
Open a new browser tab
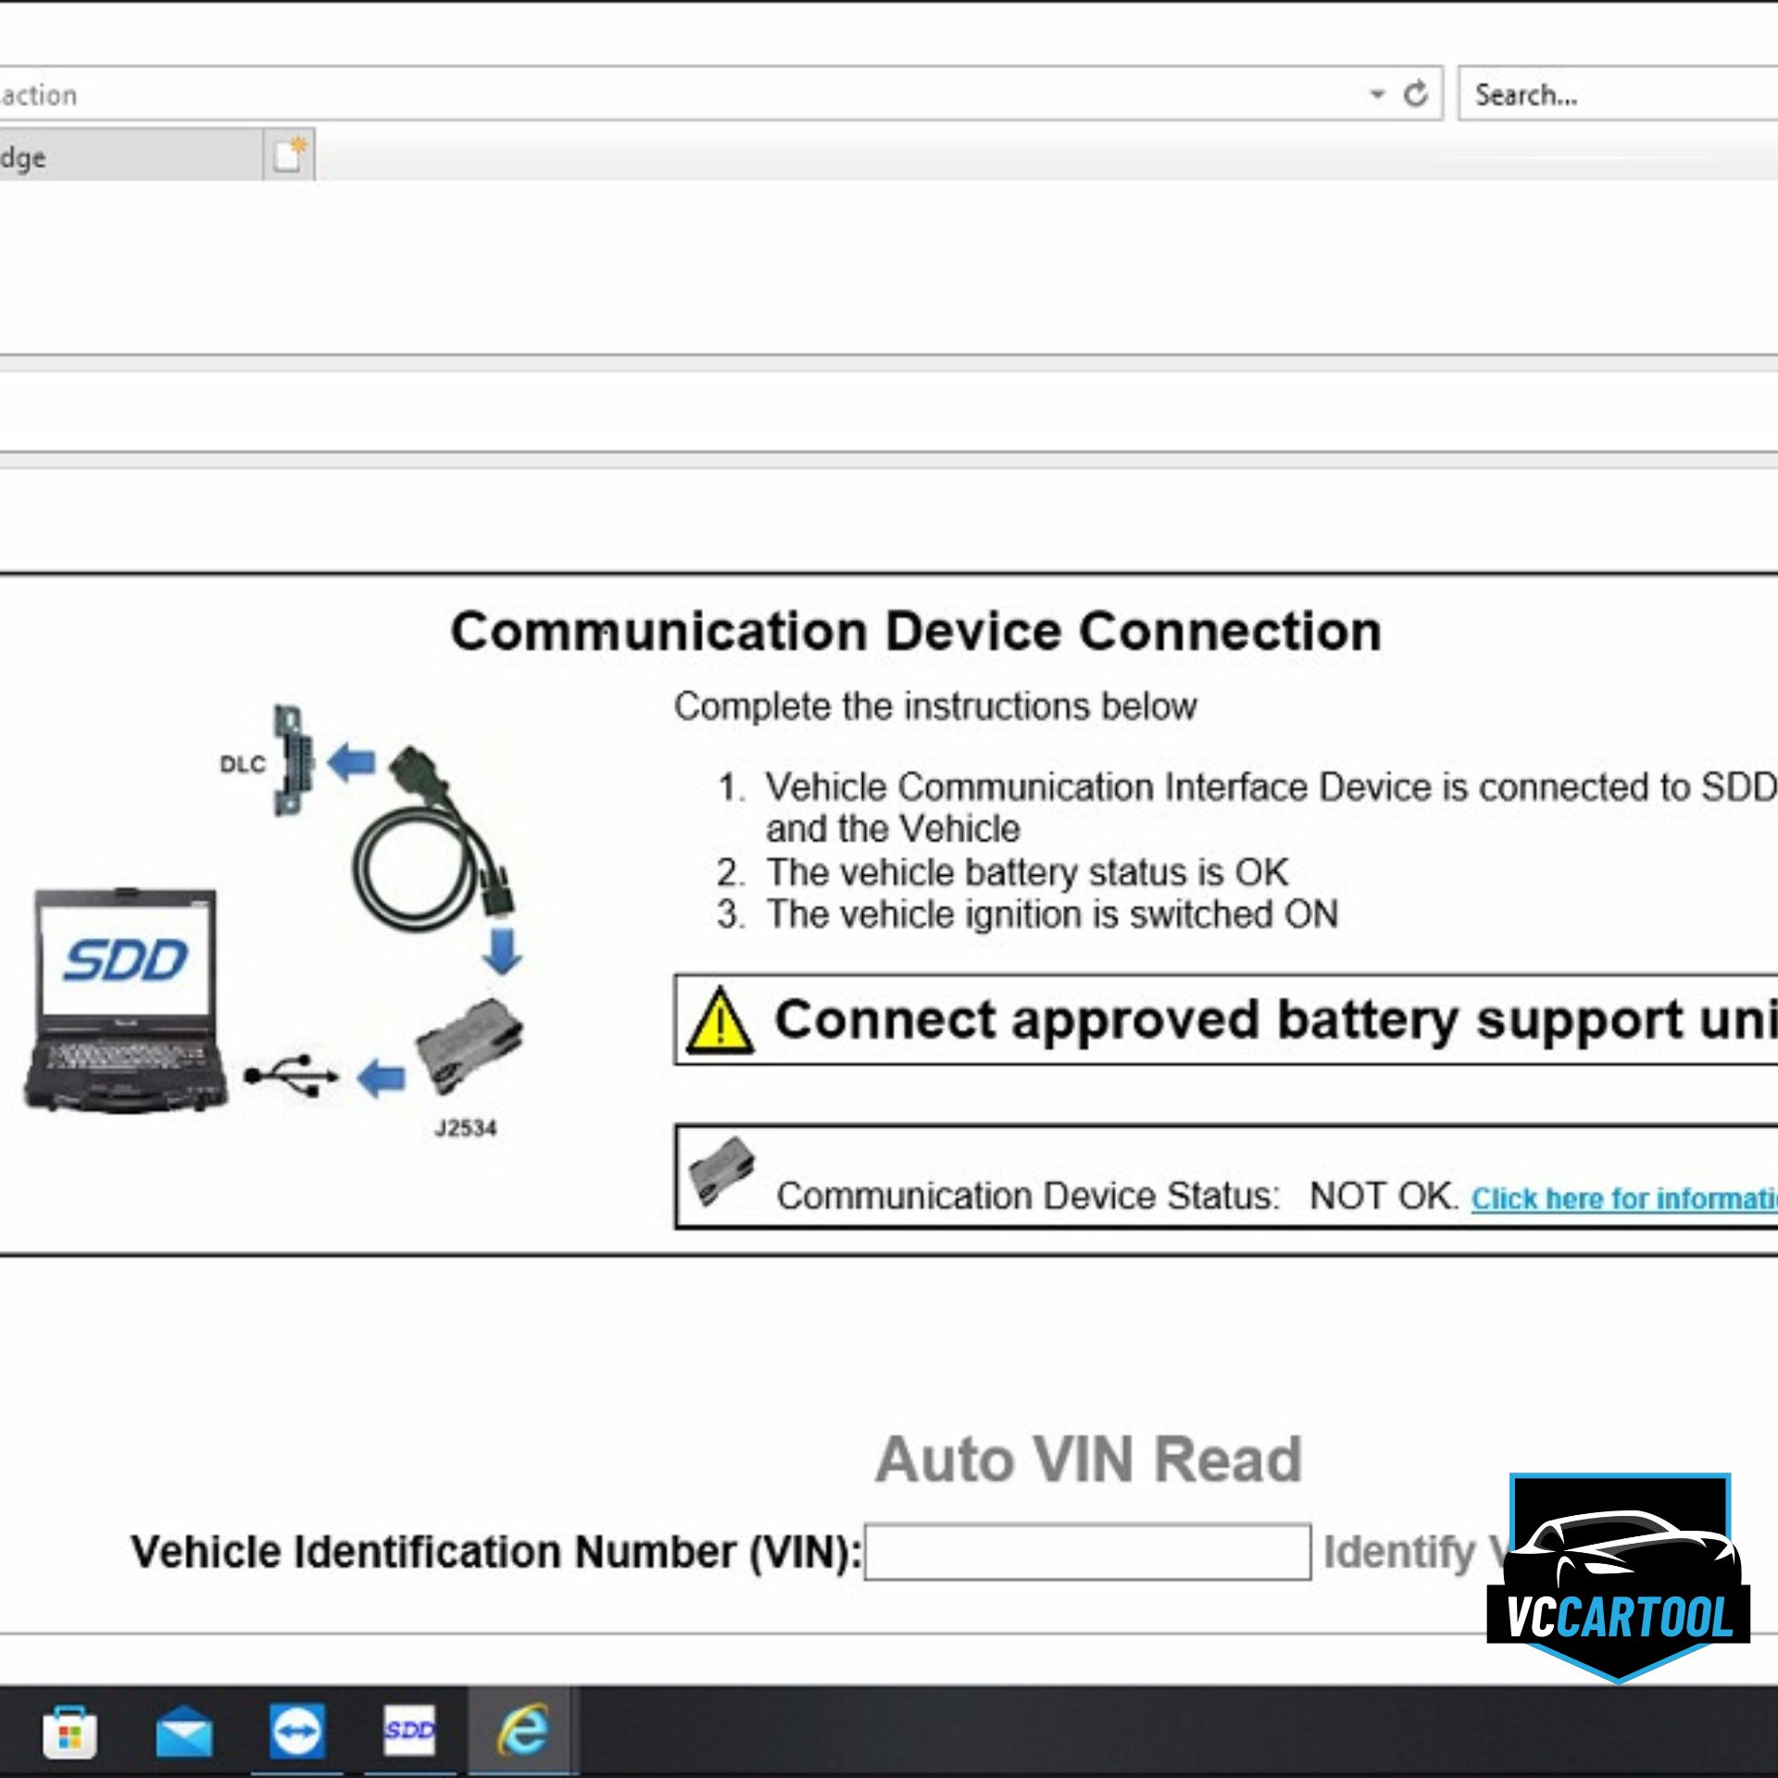point(289,156)
